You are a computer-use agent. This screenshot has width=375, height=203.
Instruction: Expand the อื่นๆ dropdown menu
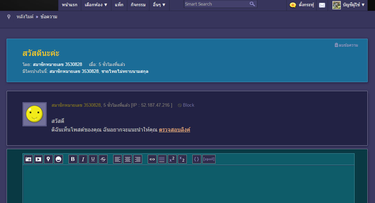[159, 5]
